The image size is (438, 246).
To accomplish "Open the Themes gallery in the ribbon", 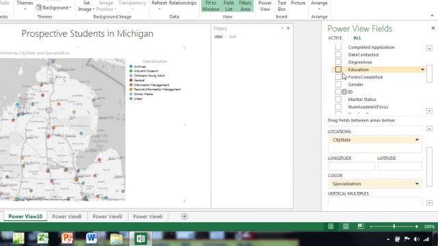I will point(25,5).
